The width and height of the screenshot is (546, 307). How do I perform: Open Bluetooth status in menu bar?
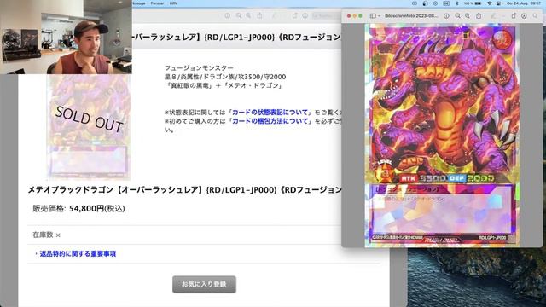click(457, 3)
